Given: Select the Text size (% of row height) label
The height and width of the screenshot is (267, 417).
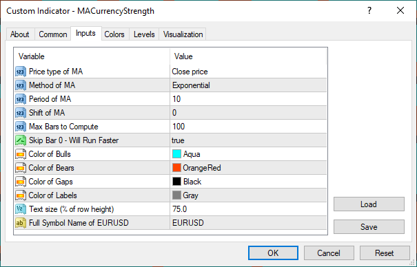Looking at the screenshot, I should pos(71,209).
